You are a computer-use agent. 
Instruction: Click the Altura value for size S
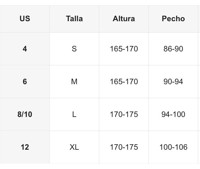(x=124, y=49)
